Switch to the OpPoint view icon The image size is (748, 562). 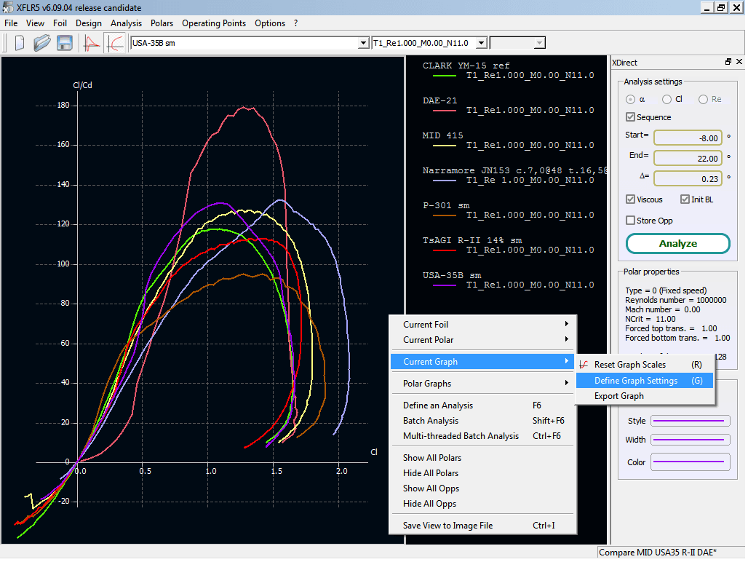click(92, 43)
